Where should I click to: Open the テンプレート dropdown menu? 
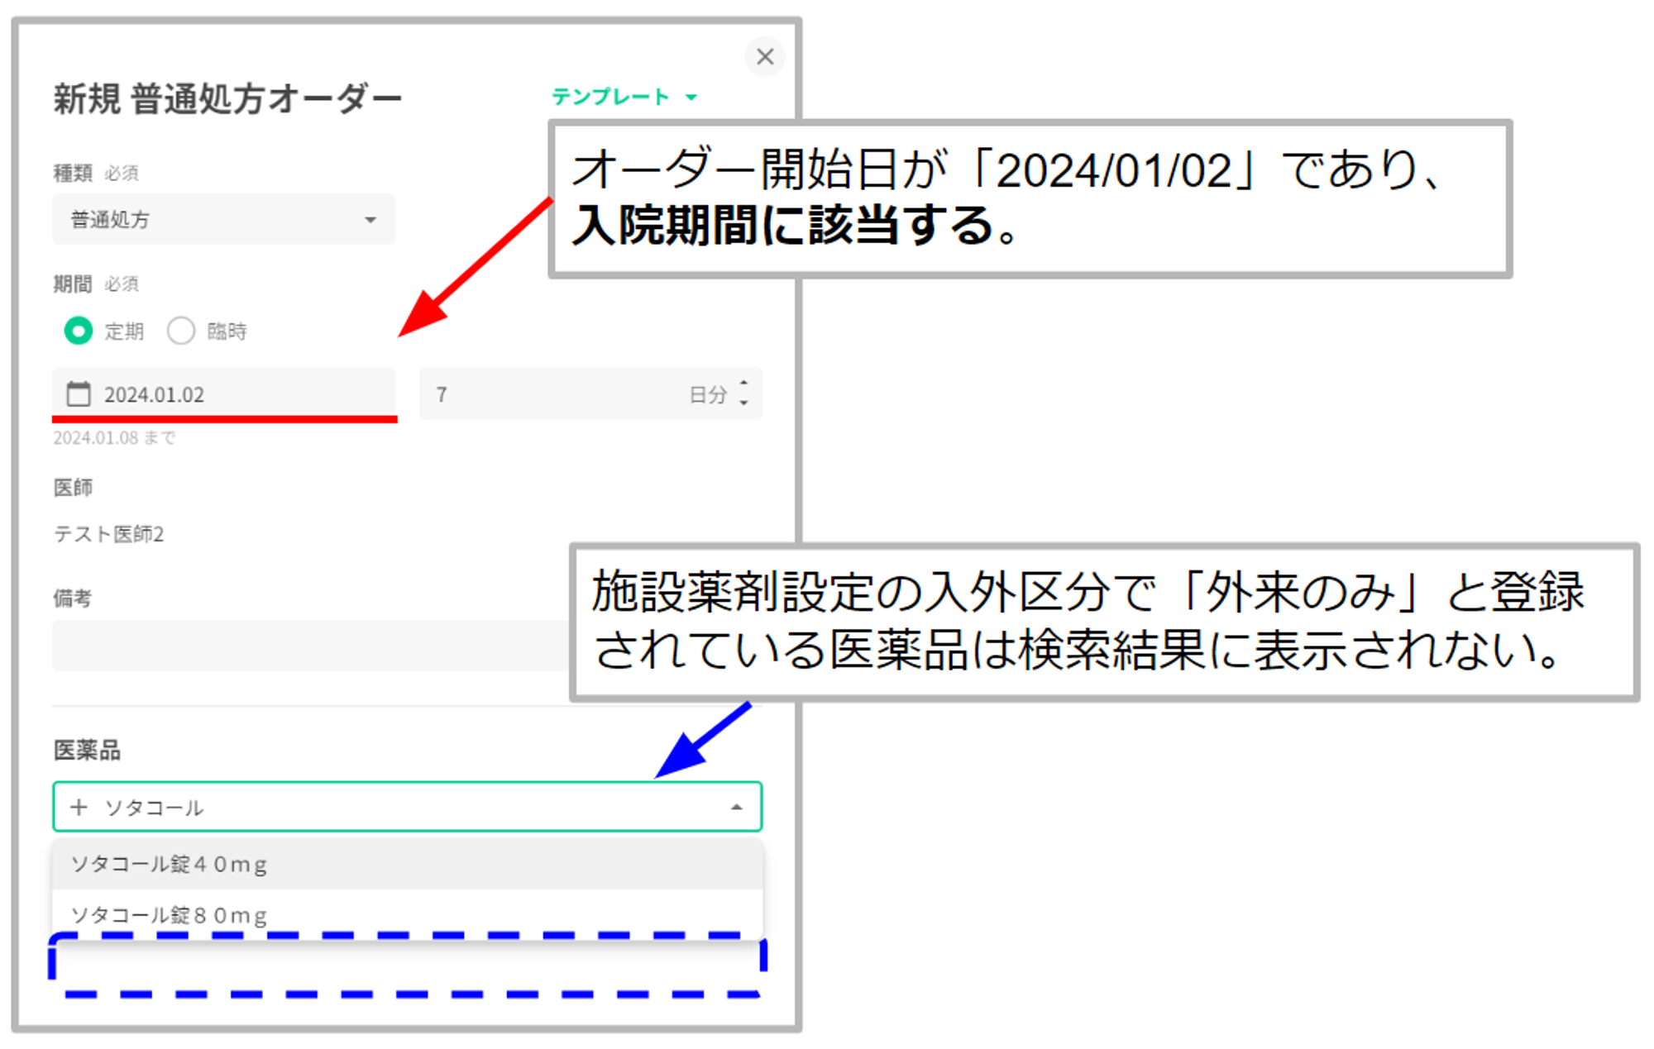click(610, 97)
